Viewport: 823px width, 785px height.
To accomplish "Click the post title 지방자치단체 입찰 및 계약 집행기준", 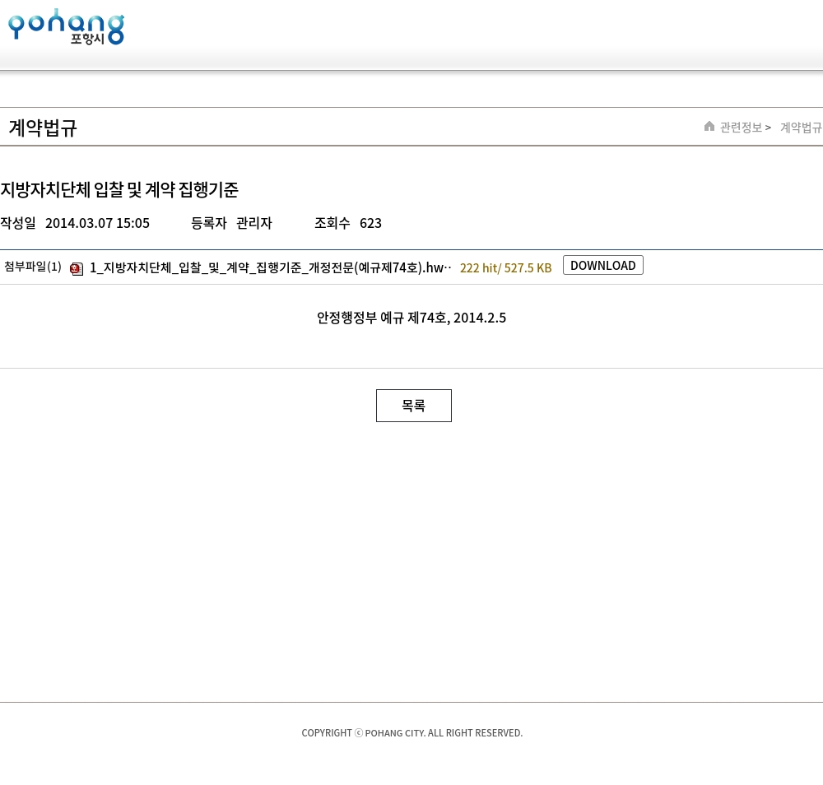I will (119, 189).
